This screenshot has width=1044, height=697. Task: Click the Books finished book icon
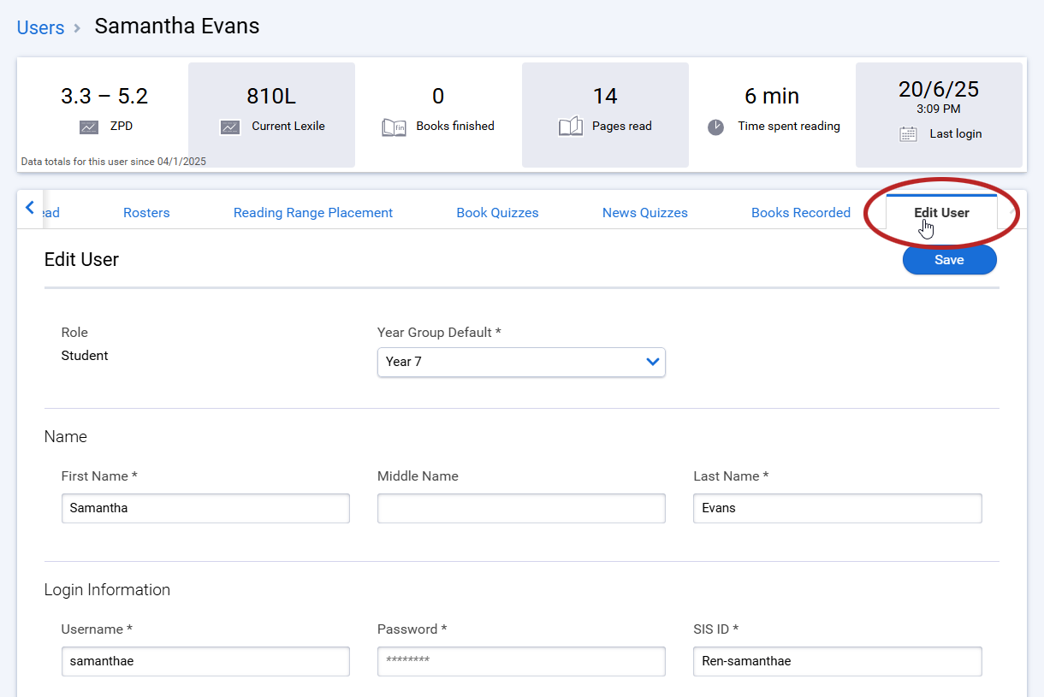[x=394, y=127]
